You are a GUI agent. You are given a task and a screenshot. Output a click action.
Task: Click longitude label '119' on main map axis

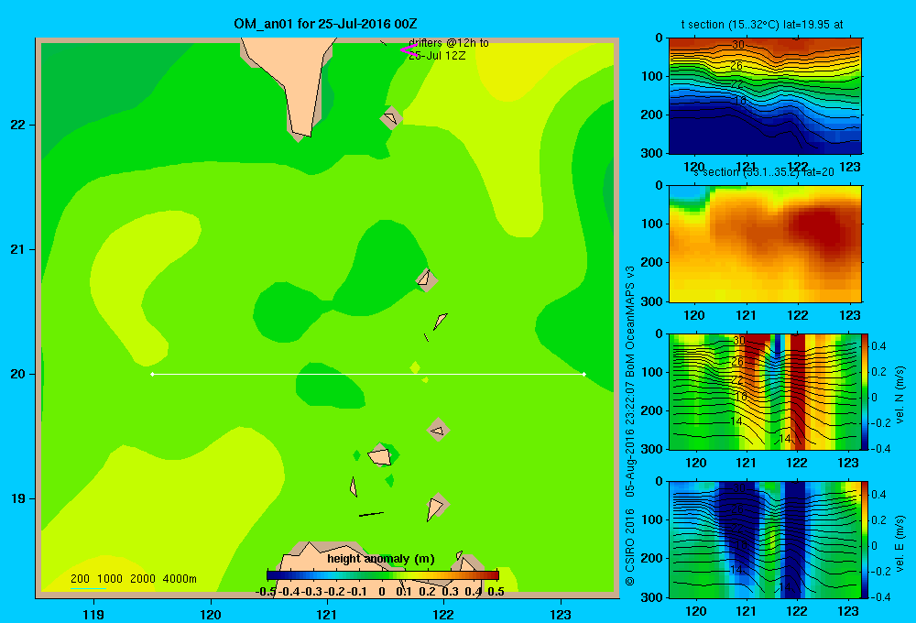click(x=93, y=614)
